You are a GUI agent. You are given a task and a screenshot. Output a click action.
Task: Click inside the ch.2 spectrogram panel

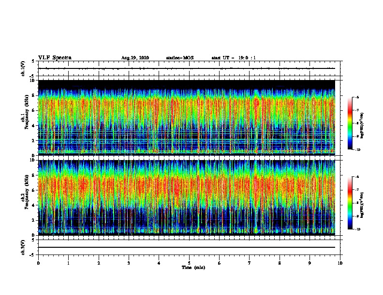tap(187, 198)
